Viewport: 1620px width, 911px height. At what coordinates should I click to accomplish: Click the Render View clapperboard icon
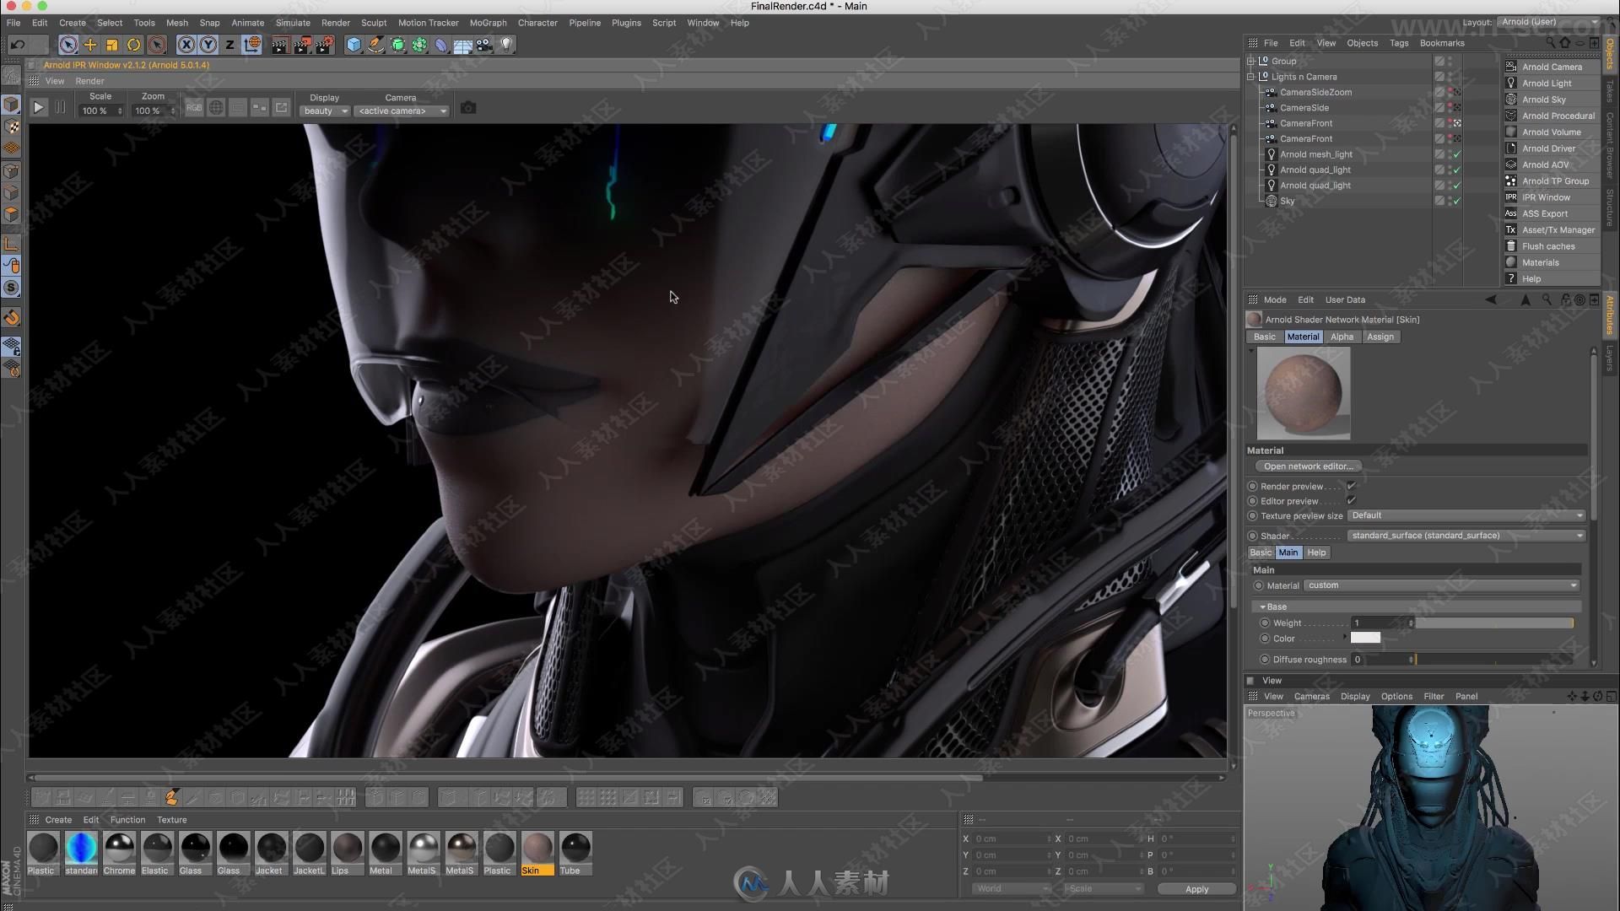[x=280, y=45]
